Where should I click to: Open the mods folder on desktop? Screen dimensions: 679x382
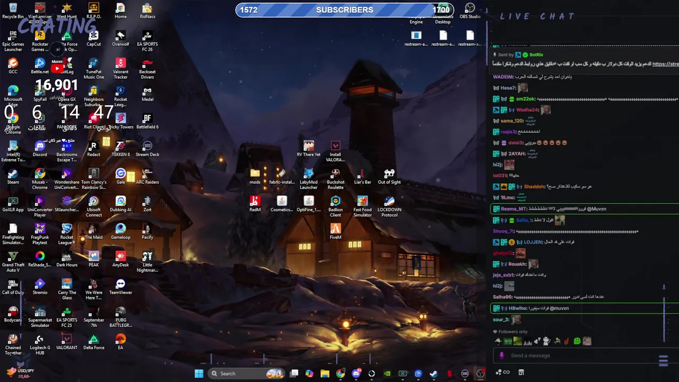(x=255, y=176)
